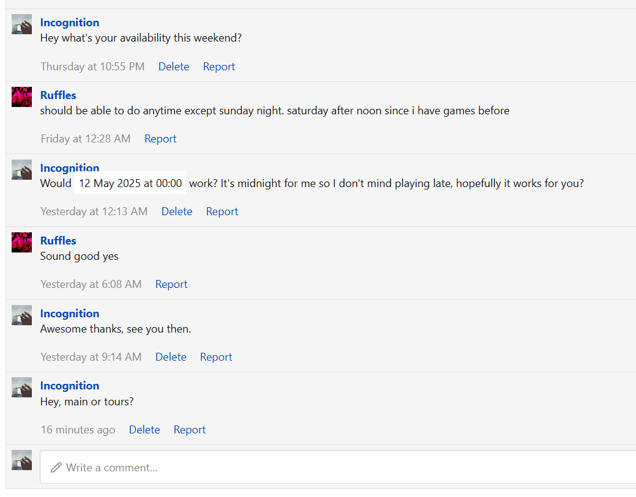
Task: Open Incognition's profile name on the first comment
Action: (70, 23)
